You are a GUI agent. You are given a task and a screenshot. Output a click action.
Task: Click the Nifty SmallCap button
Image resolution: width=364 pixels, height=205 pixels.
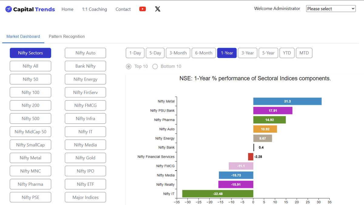[x=30, y=145]
